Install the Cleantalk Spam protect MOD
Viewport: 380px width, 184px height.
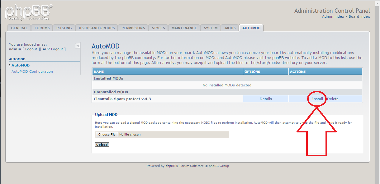point(317,99)
